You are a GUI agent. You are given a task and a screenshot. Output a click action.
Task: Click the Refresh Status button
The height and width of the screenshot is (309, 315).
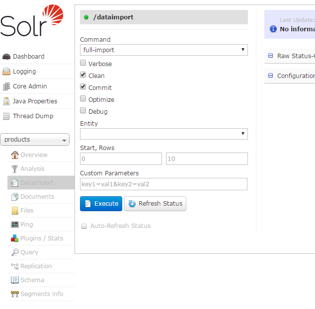coord(155,204)
